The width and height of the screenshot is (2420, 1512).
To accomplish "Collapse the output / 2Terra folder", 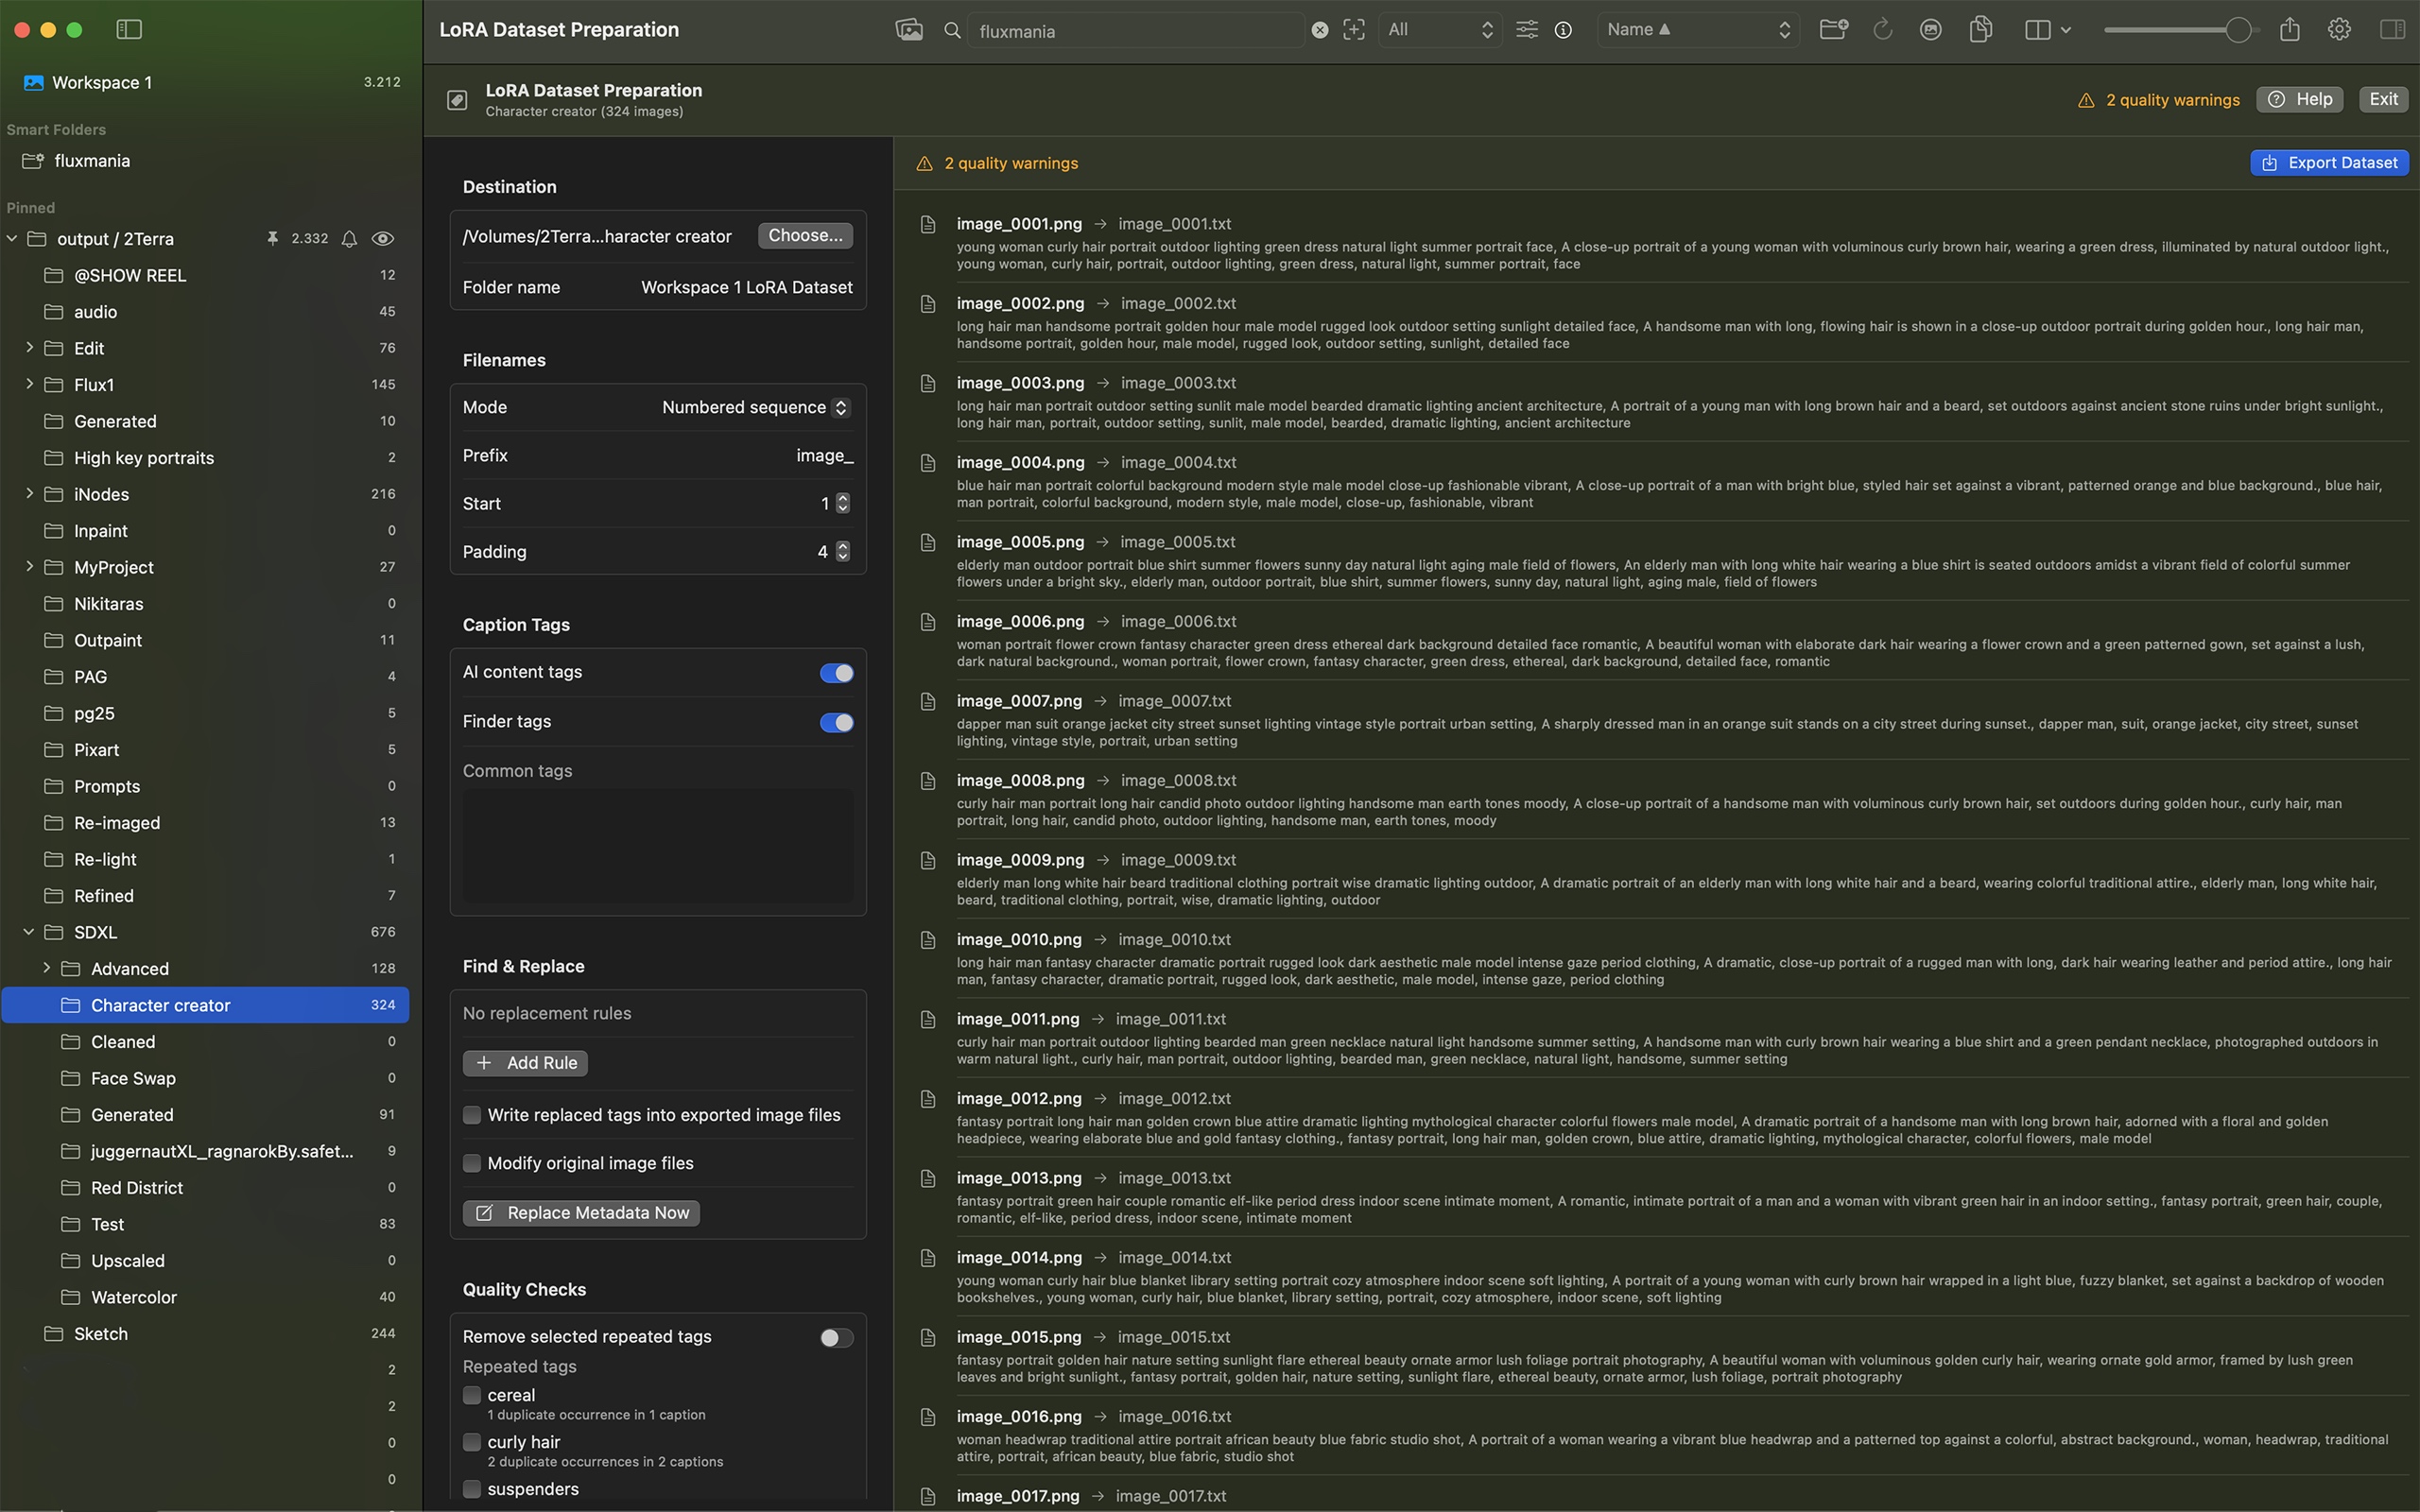I will coord(12,239).
